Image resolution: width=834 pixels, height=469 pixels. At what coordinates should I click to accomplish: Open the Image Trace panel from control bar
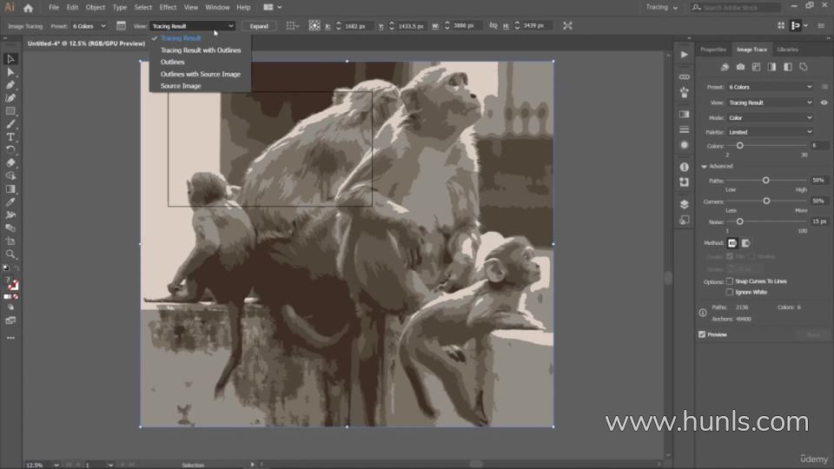[121, 26]
